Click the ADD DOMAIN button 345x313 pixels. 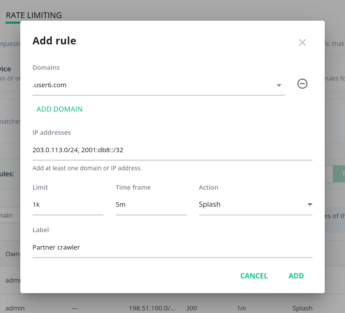click(59, 109)
